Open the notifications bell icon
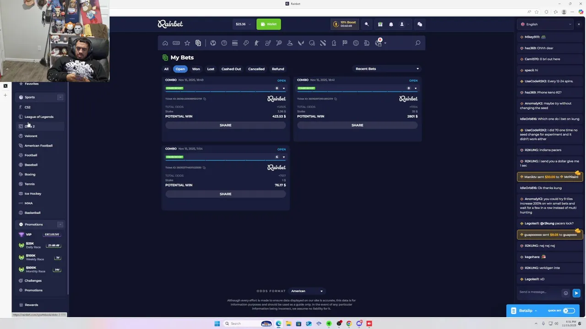586x329 pixels. point(391,24)
